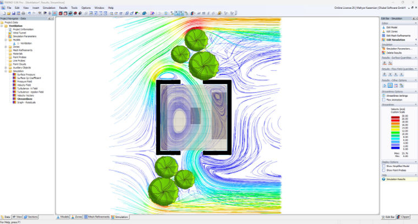Toggle Show Simplified Model checkbox
418x224 pixels.
383,166
